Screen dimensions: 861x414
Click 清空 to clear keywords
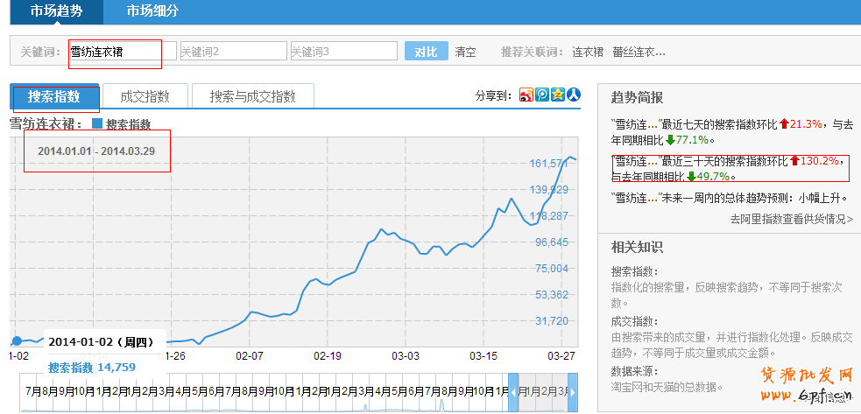tap(466, 52)
